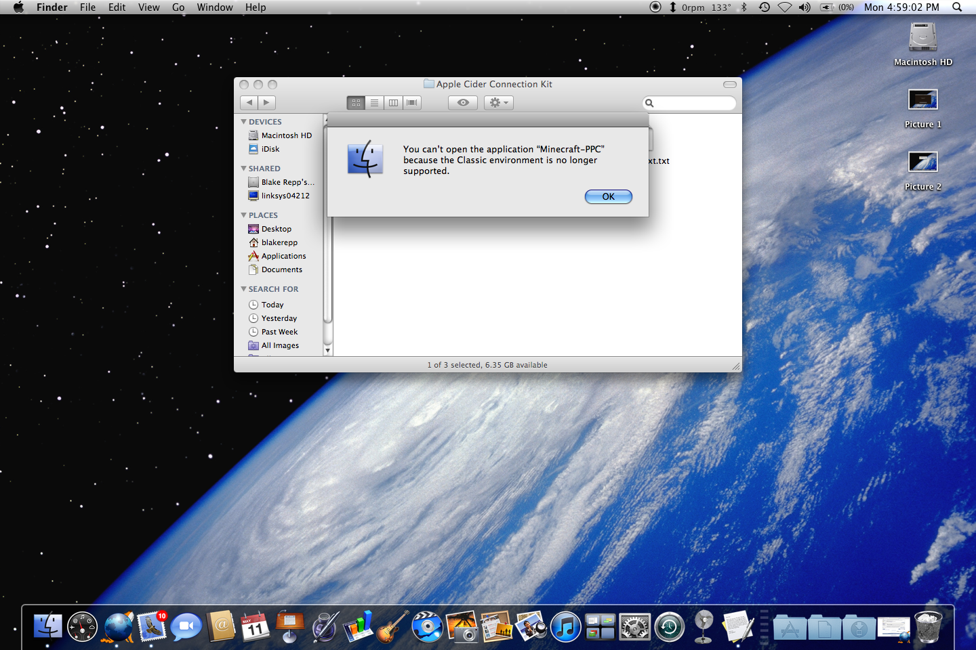This screenshot has width=976, height=650.
Task: Switch Finder to Cover Flow view
Action: [x=412, y=103]
